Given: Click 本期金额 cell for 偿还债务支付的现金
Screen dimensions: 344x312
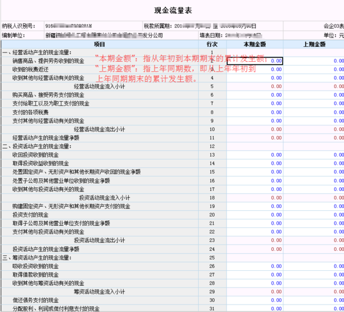Looking at the screenshot, I should click(x=255, y=301).
